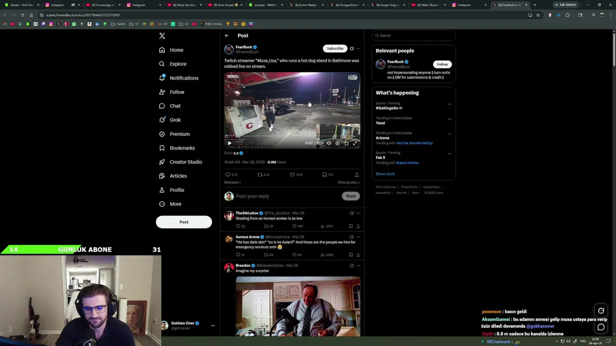Enter fullscreen on the video
Image resolution: width=616 pixels, height=346 pixels.
pos(355,143)
